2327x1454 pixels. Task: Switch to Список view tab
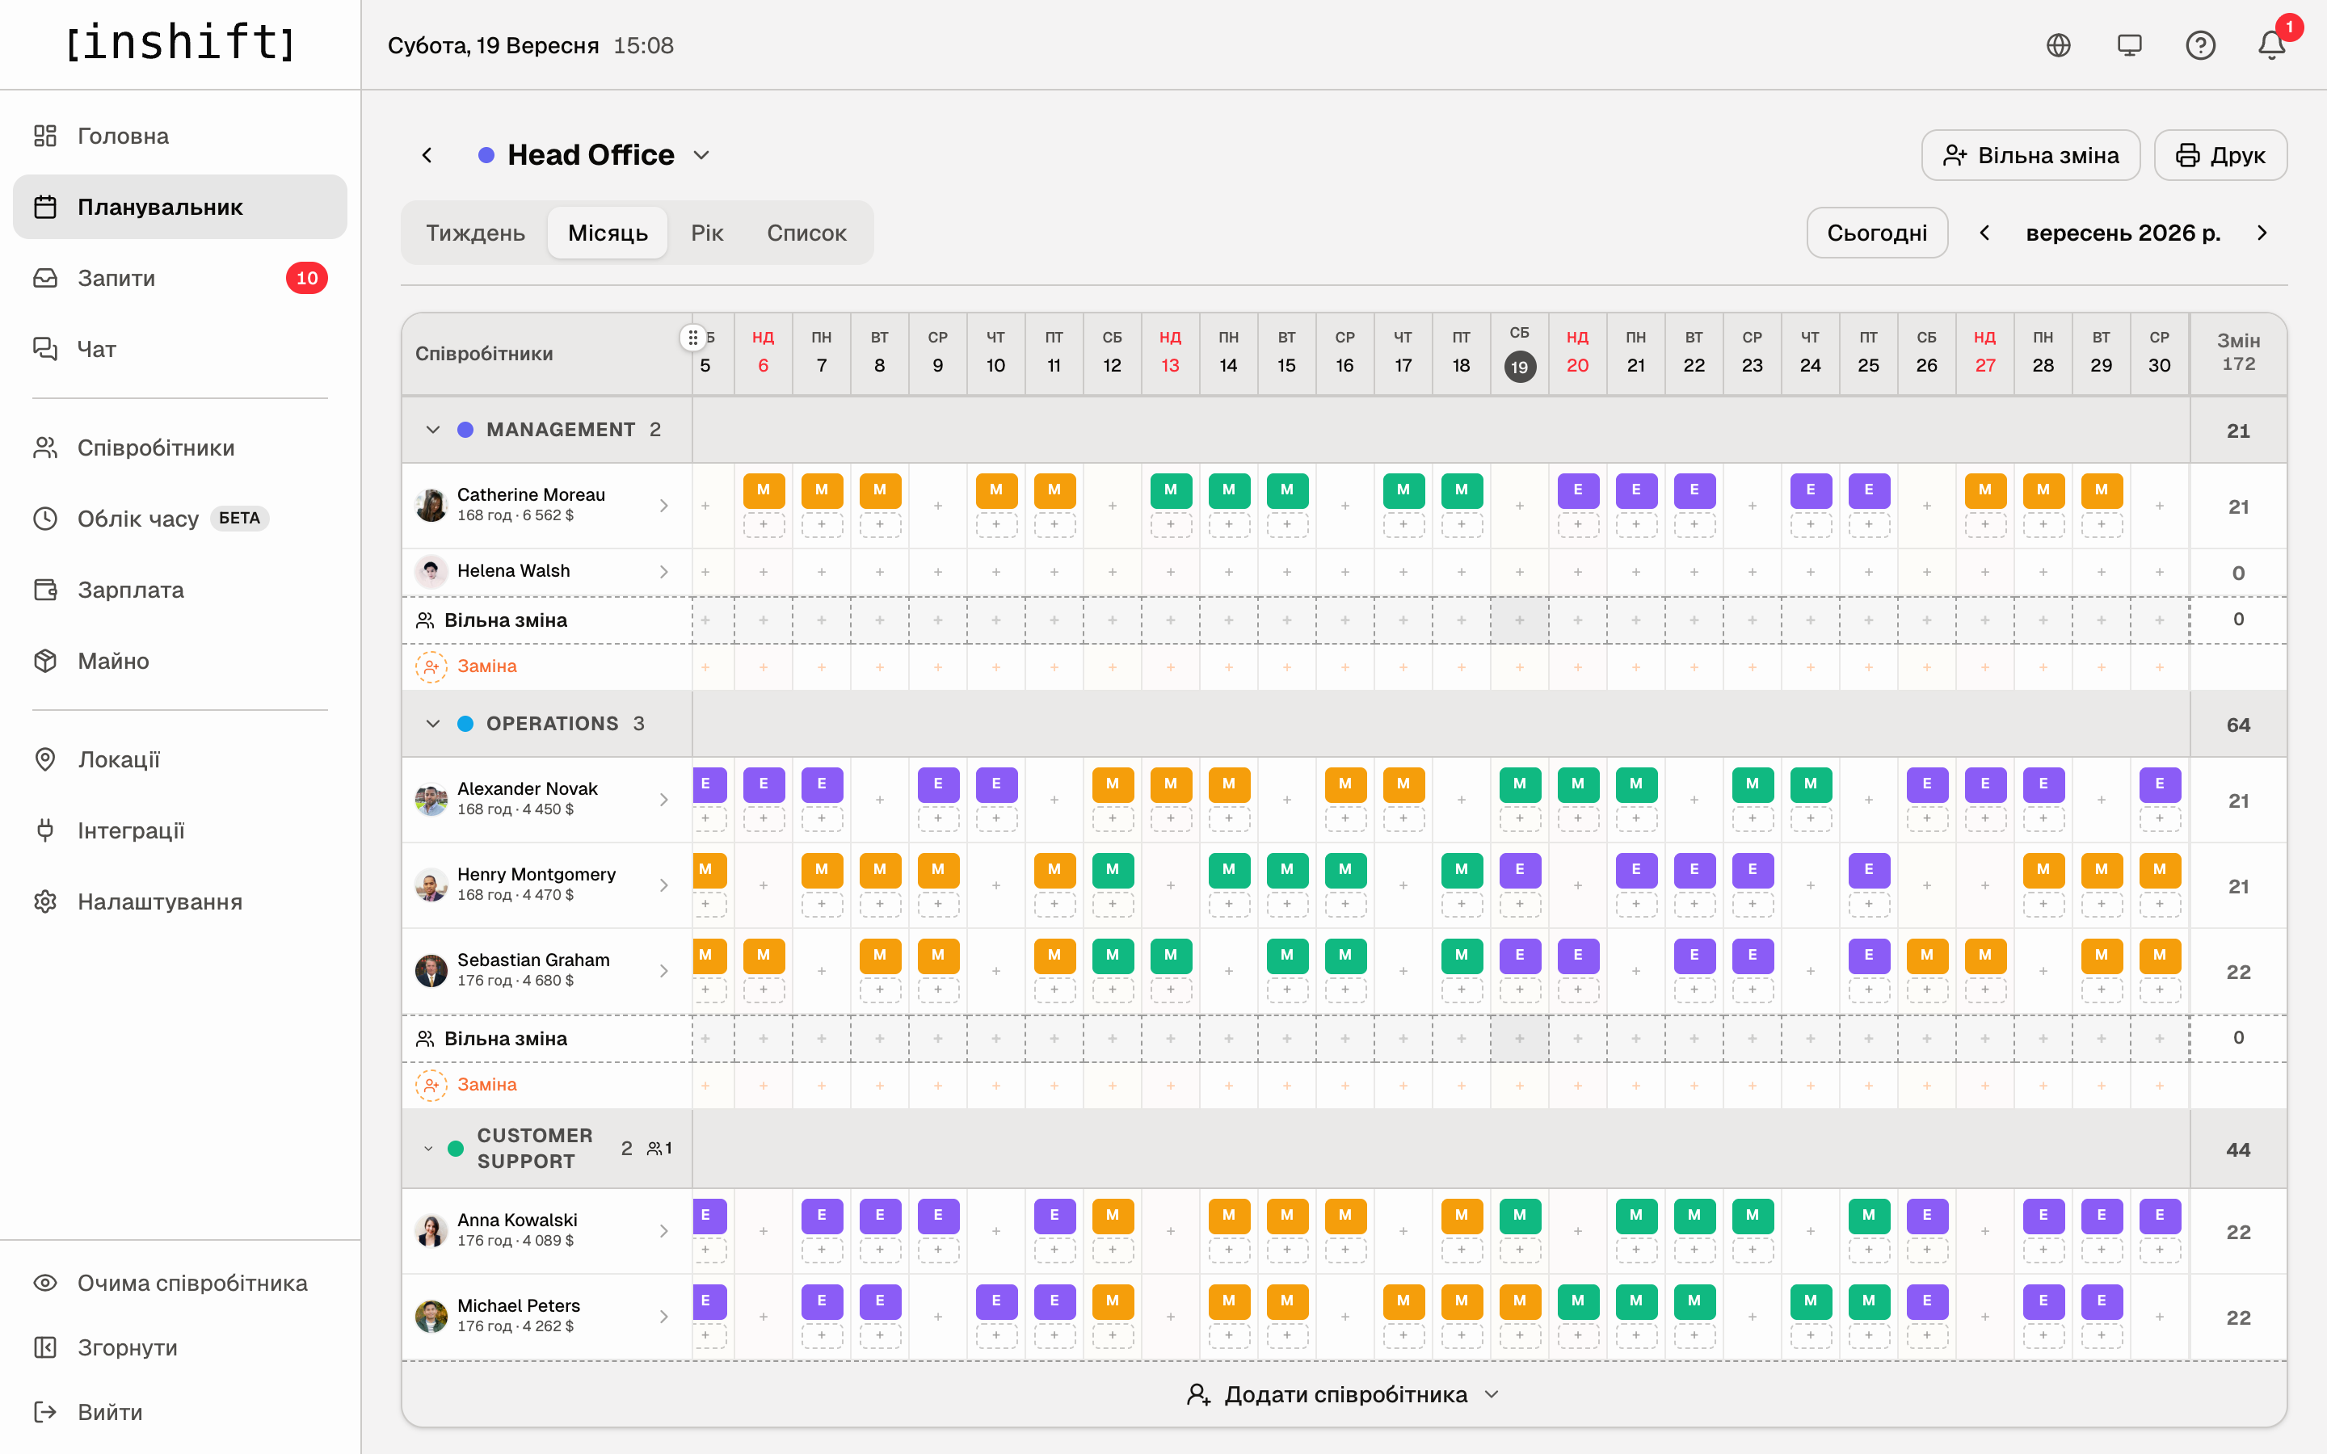point(806,233)
